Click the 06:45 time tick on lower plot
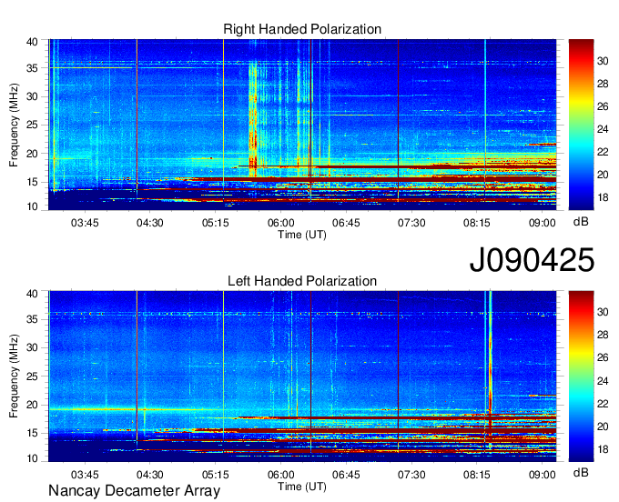This screenshot has width=619, height=502. point(346,475)
